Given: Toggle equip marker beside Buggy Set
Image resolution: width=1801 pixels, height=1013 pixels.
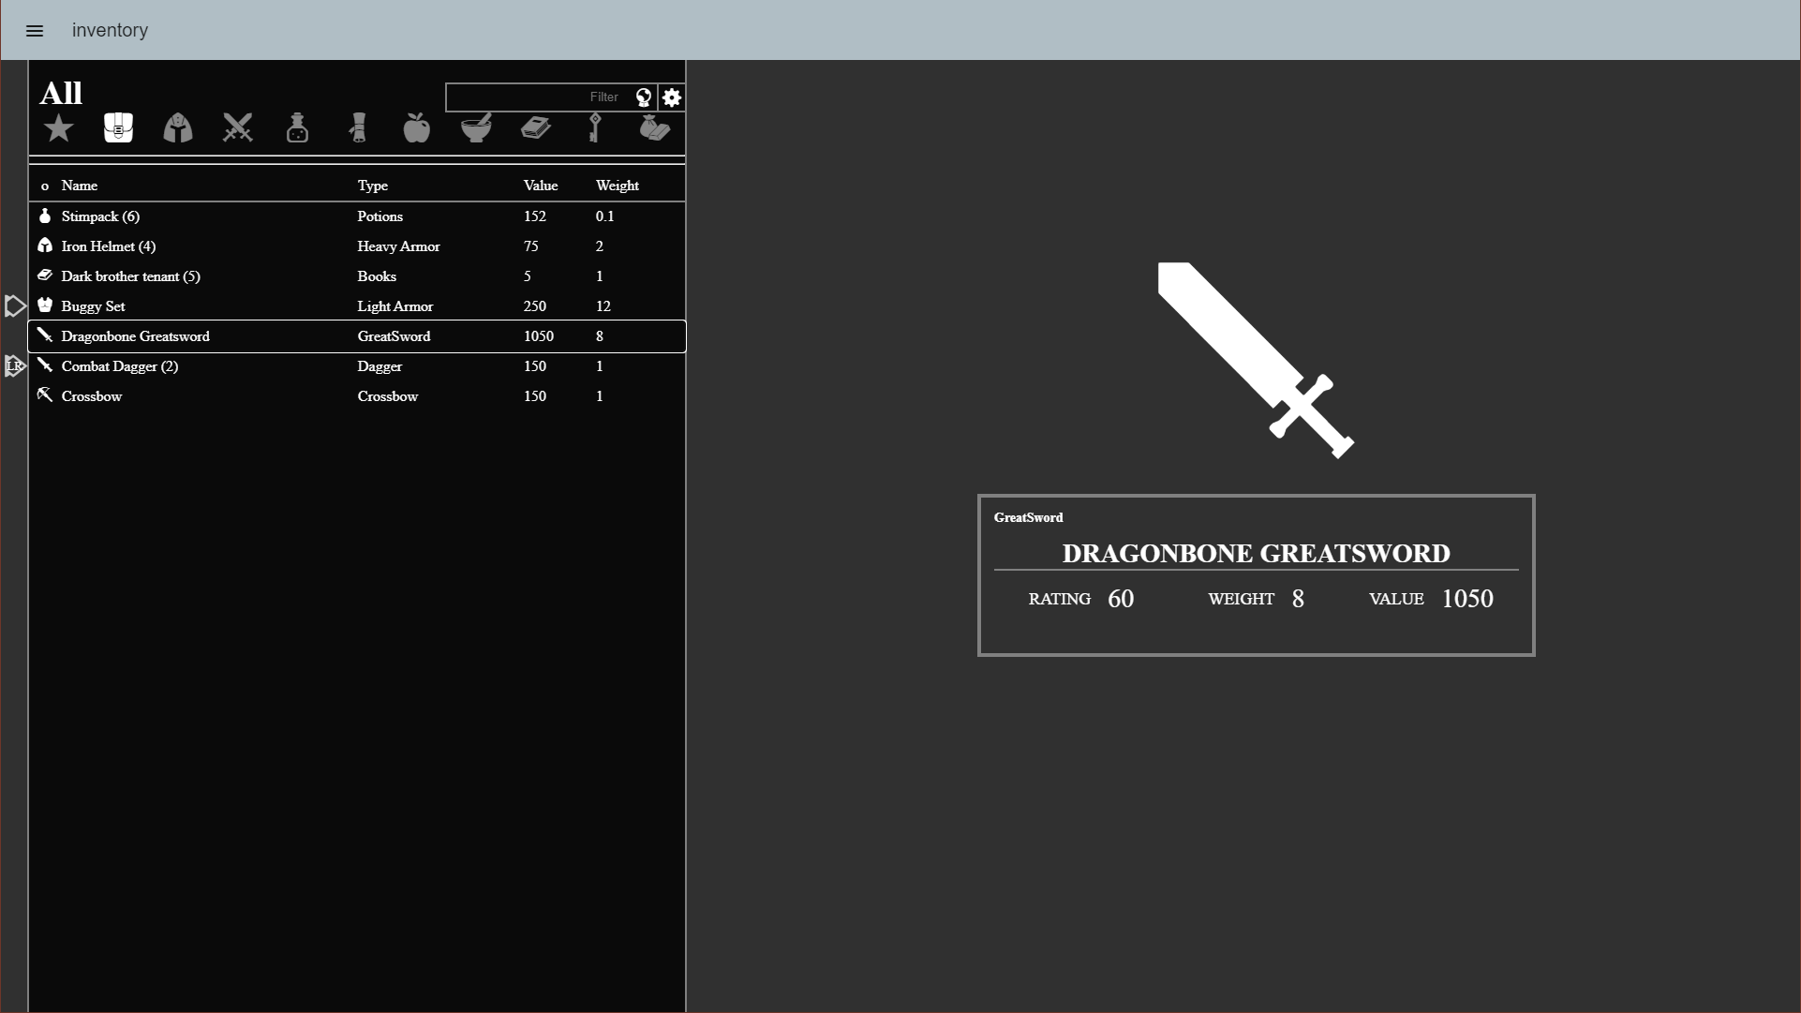Looking at the screenshot, I should 15,306.
